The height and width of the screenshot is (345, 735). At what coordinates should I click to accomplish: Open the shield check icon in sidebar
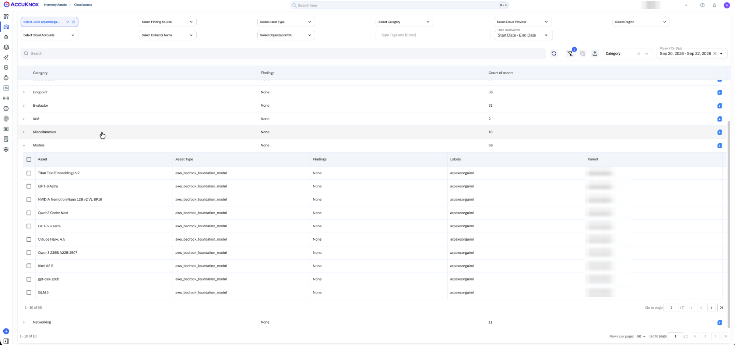[x=6, y=68]
